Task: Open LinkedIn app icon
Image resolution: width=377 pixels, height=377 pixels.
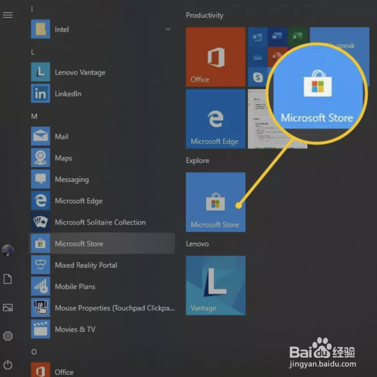Action: [40, 93]
